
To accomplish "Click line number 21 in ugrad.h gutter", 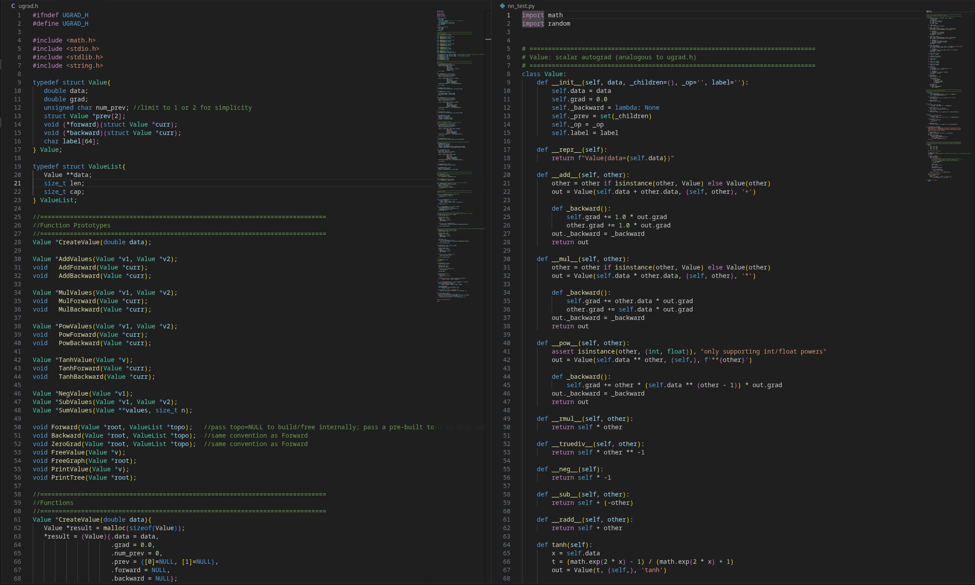I will 17,183.
